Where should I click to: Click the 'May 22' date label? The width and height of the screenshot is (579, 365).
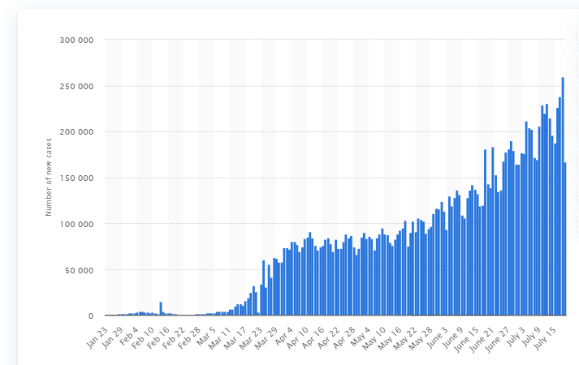click(406, 338)
